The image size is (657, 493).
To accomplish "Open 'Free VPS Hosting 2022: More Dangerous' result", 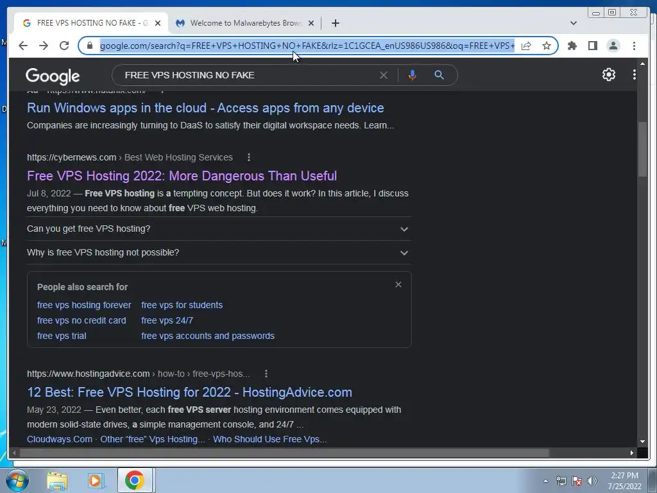I will click(182, 176).
